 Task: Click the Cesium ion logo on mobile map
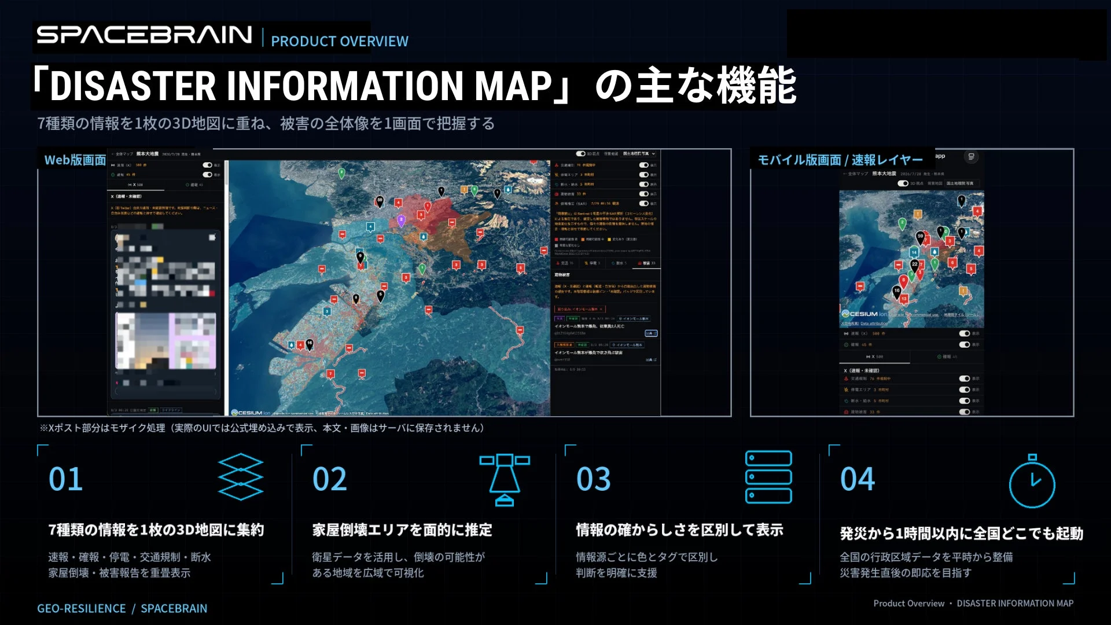[863, 313]
